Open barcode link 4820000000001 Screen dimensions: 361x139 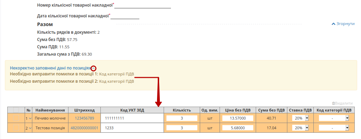84,128
